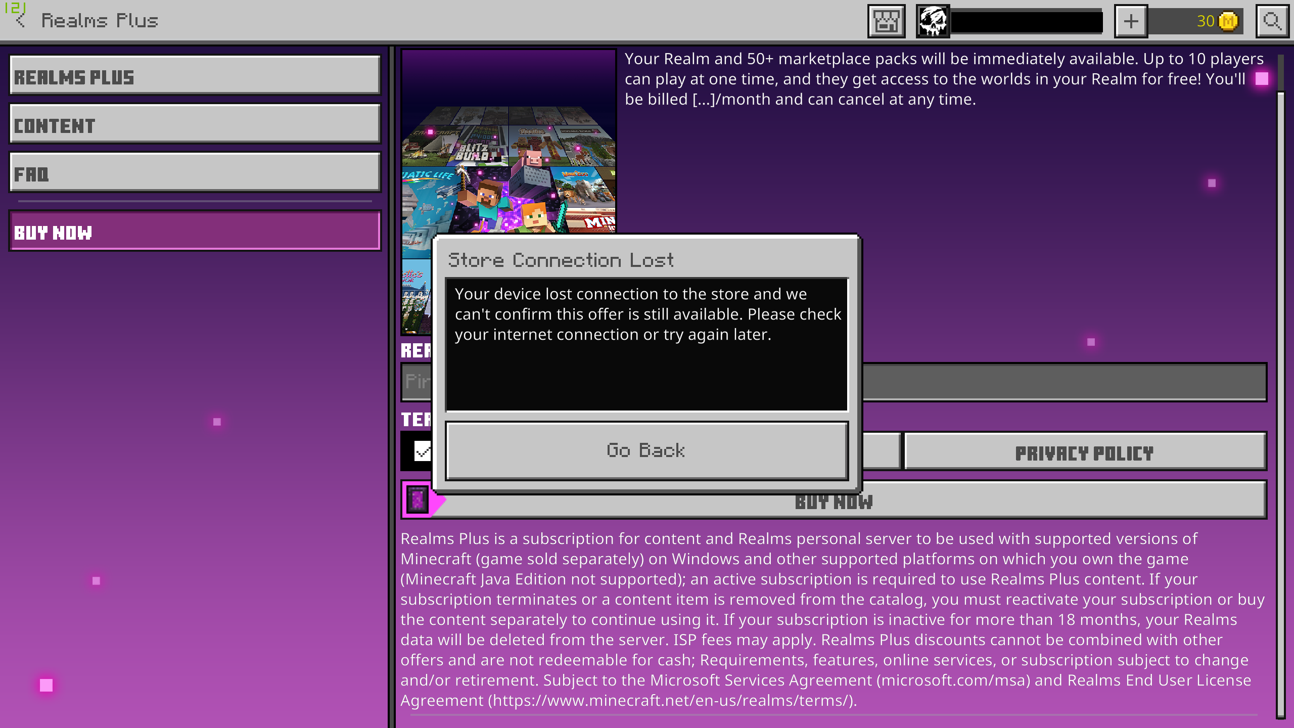The image size is (1294, 728).
Task: Select the Buy Now sidebar tab
Action: (195, 232)
